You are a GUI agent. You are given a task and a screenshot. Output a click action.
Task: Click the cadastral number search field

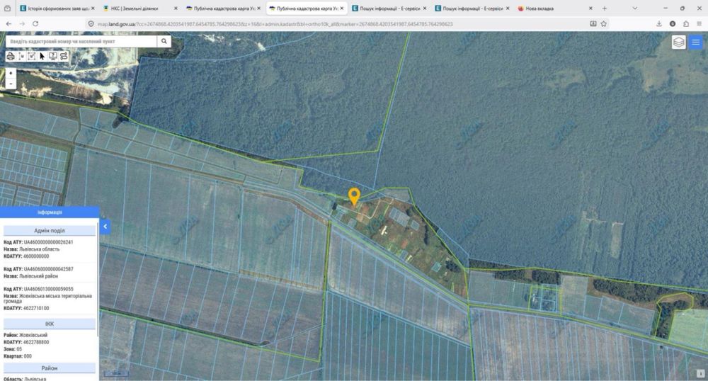(81, 41)
